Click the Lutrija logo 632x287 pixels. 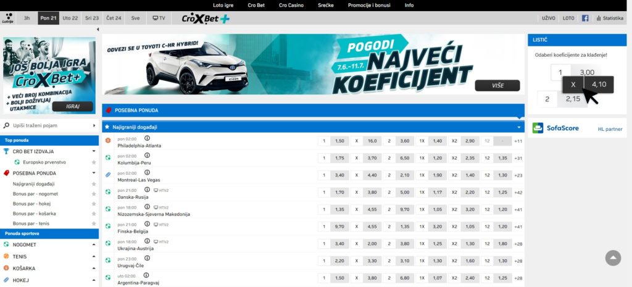[7, 18]
